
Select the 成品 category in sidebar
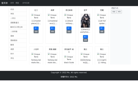pyautogui.click(x=18, y=10)
